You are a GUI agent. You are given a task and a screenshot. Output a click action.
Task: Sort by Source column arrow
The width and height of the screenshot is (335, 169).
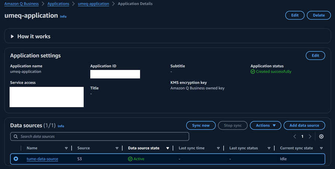(117, 148)
